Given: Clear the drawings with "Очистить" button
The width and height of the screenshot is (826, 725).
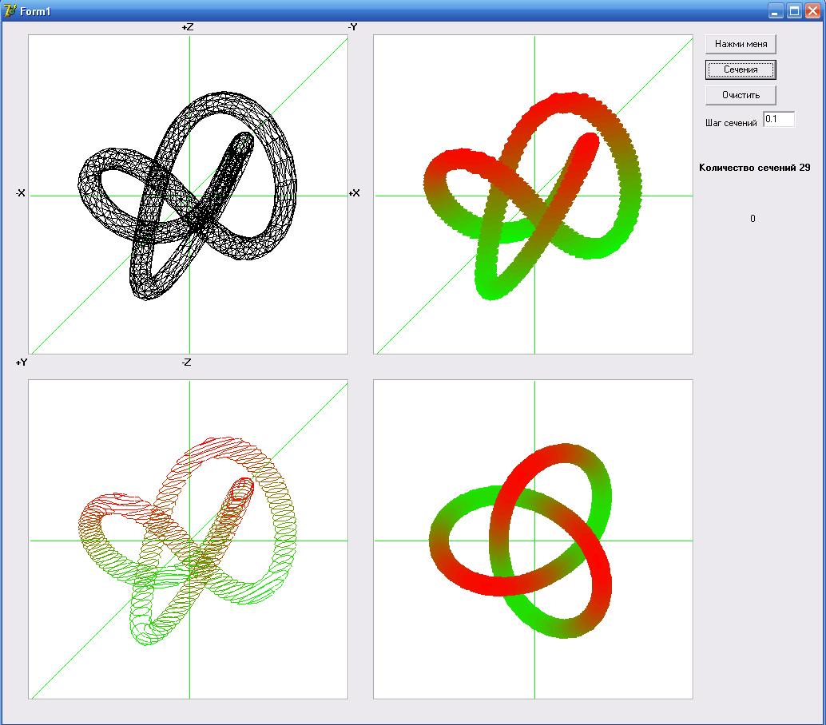Looking at the screenshot, I should click(x=741, y=95).
